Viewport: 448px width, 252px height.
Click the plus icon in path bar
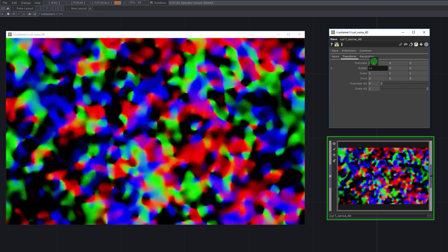point(24,14)
